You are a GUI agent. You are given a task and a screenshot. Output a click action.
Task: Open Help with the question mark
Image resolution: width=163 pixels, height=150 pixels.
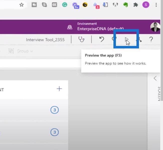[151, 39]
